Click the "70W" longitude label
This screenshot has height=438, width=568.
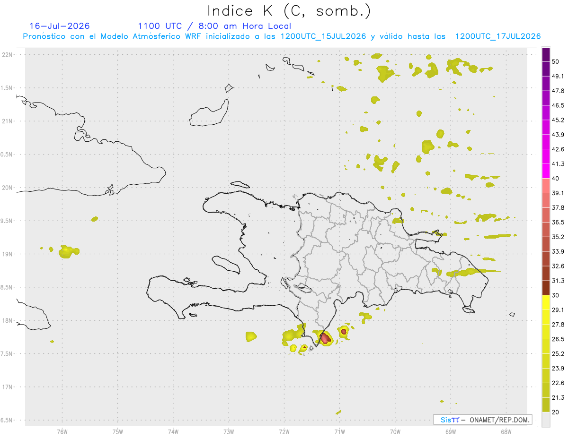(395, 431)
